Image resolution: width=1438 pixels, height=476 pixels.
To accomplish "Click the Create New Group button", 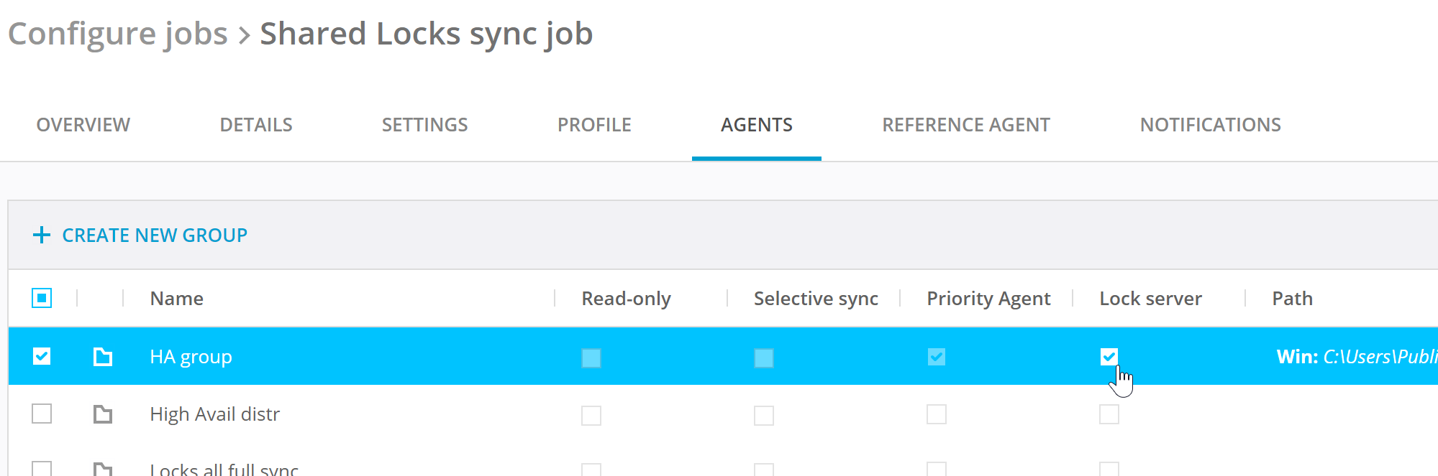I will coord(154,235).
